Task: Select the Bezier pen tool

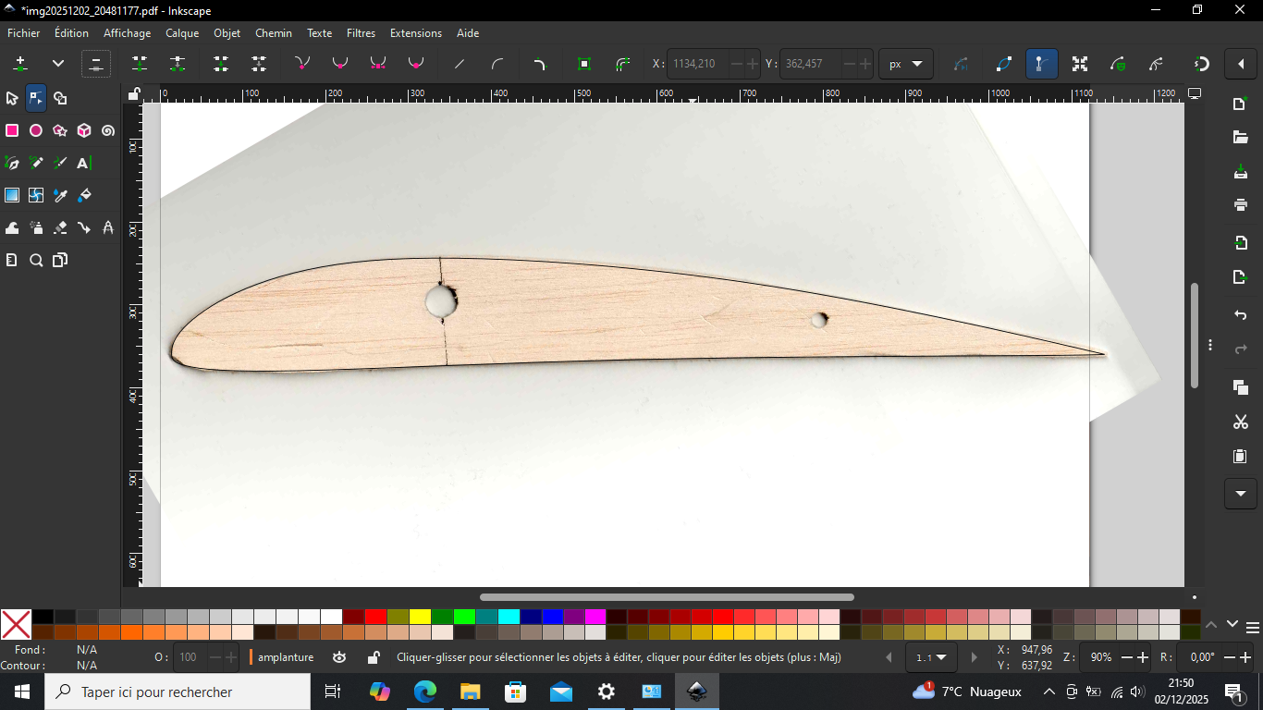Action: click(x=12, y=163)
